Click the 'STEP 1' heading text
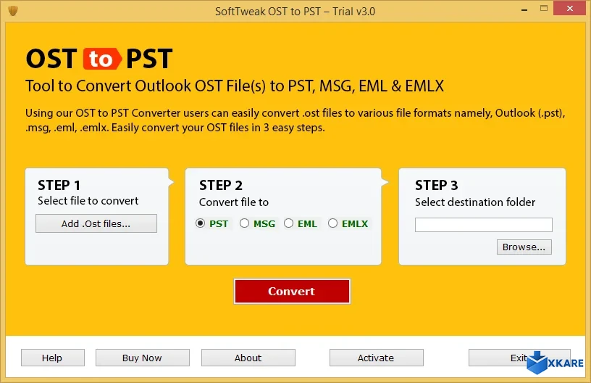Screen dimensions: 591x383 pyautogui.click(x=59, y=185)
